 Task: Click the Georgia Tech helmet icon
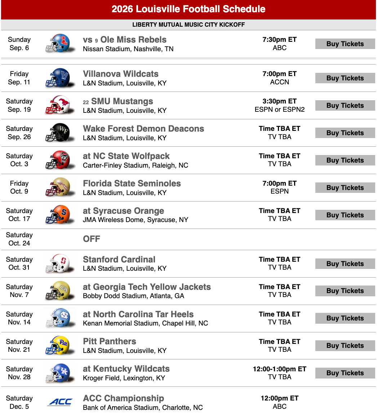coord(60,291)
